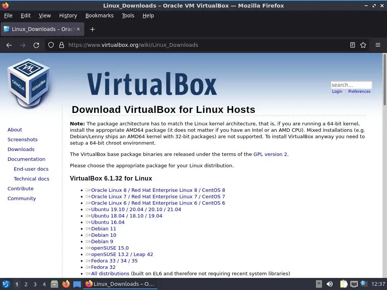Click the page vertical scrollbar thumb
The height and width of the screenshot is (290, 387).
click(x=384, y=80)
